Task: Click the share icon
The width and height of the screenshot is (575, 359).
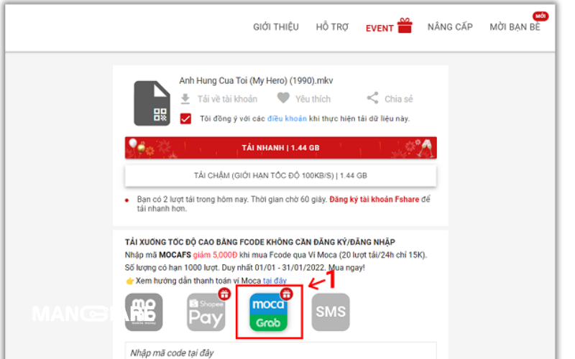Action: pos(372,98)
